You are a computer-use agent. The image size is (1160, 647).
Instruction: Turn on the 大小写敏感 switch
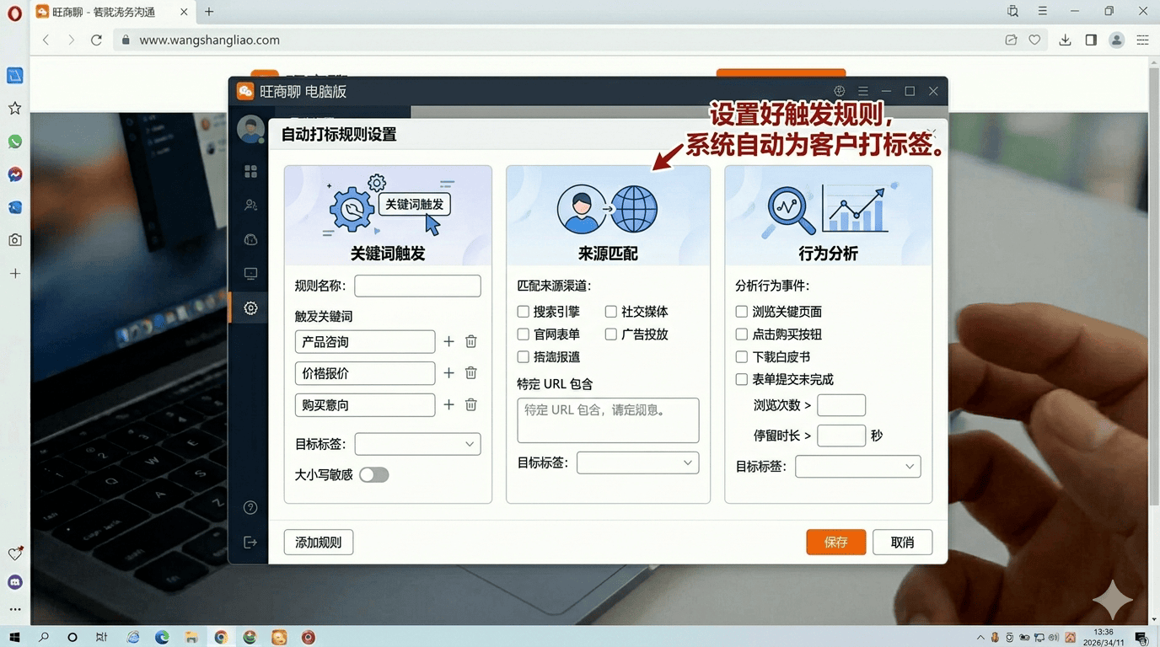click(373, 474)
